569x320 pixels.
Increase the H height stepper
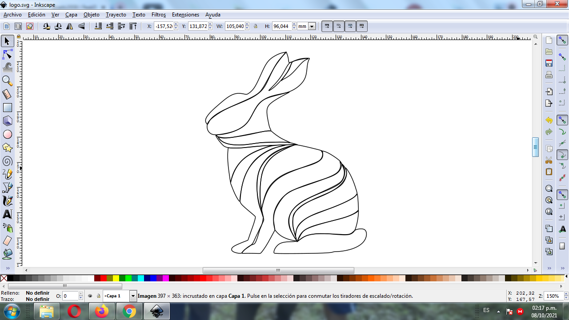pyautogui.click(x=294, y=24)
